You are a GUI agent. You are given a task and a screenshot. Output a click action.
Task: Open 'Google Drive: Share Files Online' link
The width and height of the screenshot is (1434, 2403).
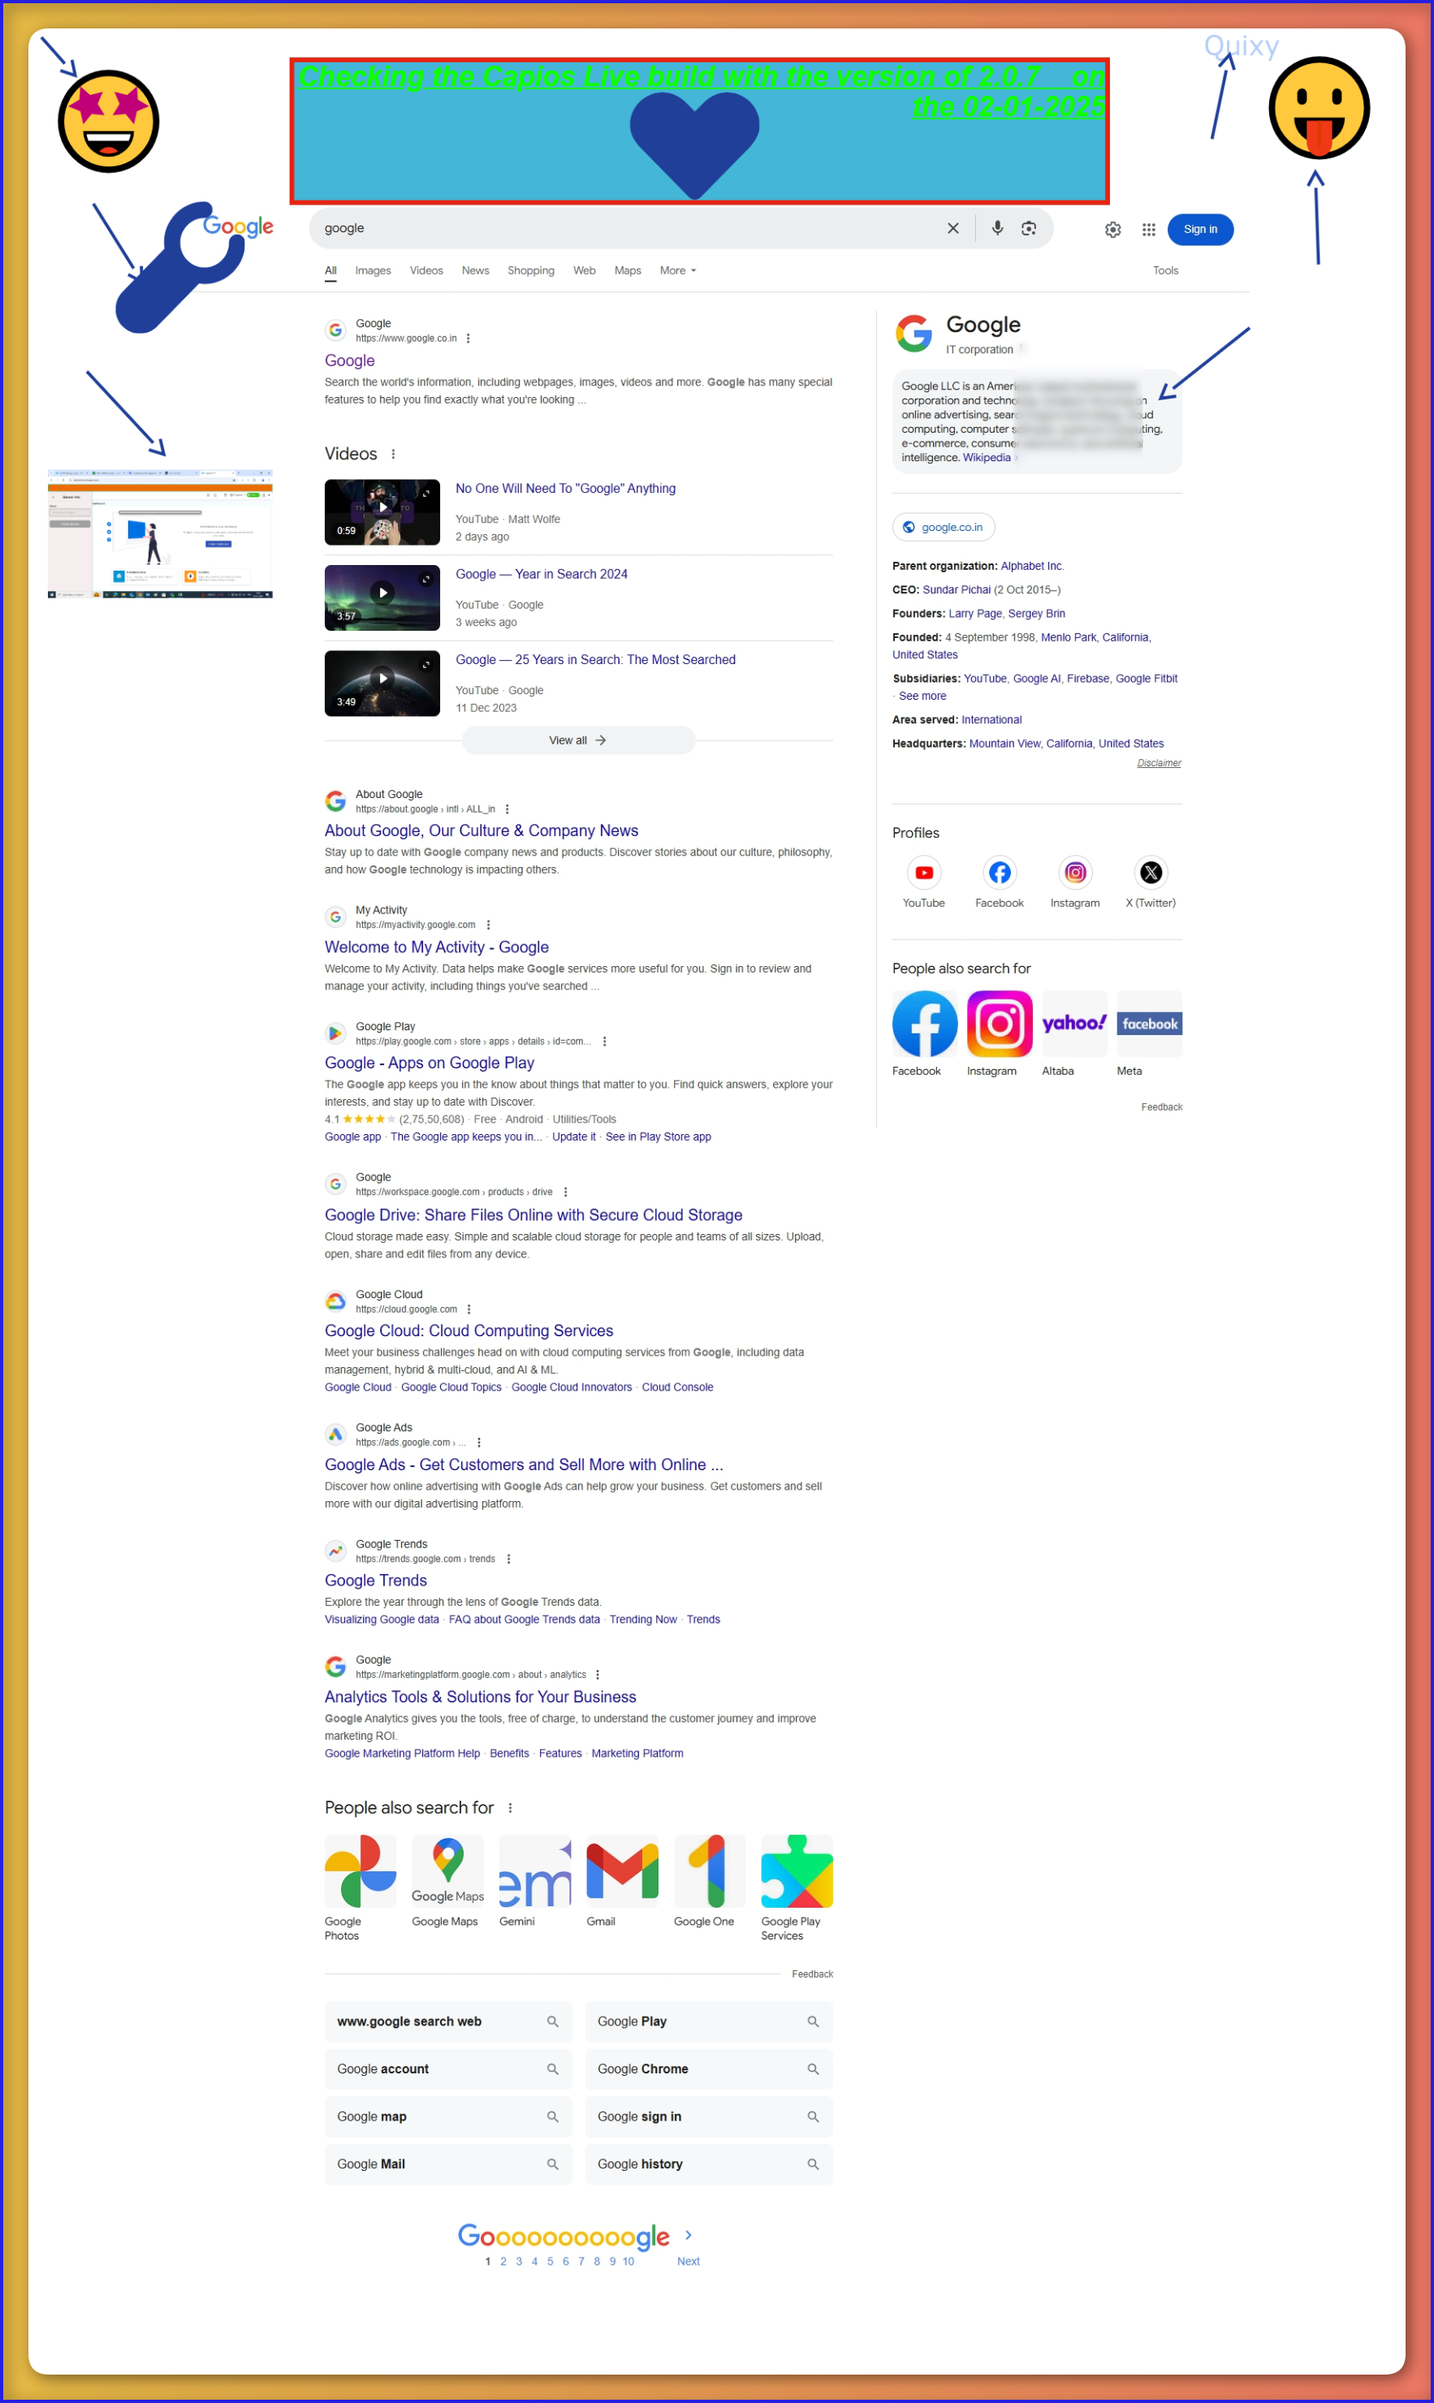(x=533, y=1215)
